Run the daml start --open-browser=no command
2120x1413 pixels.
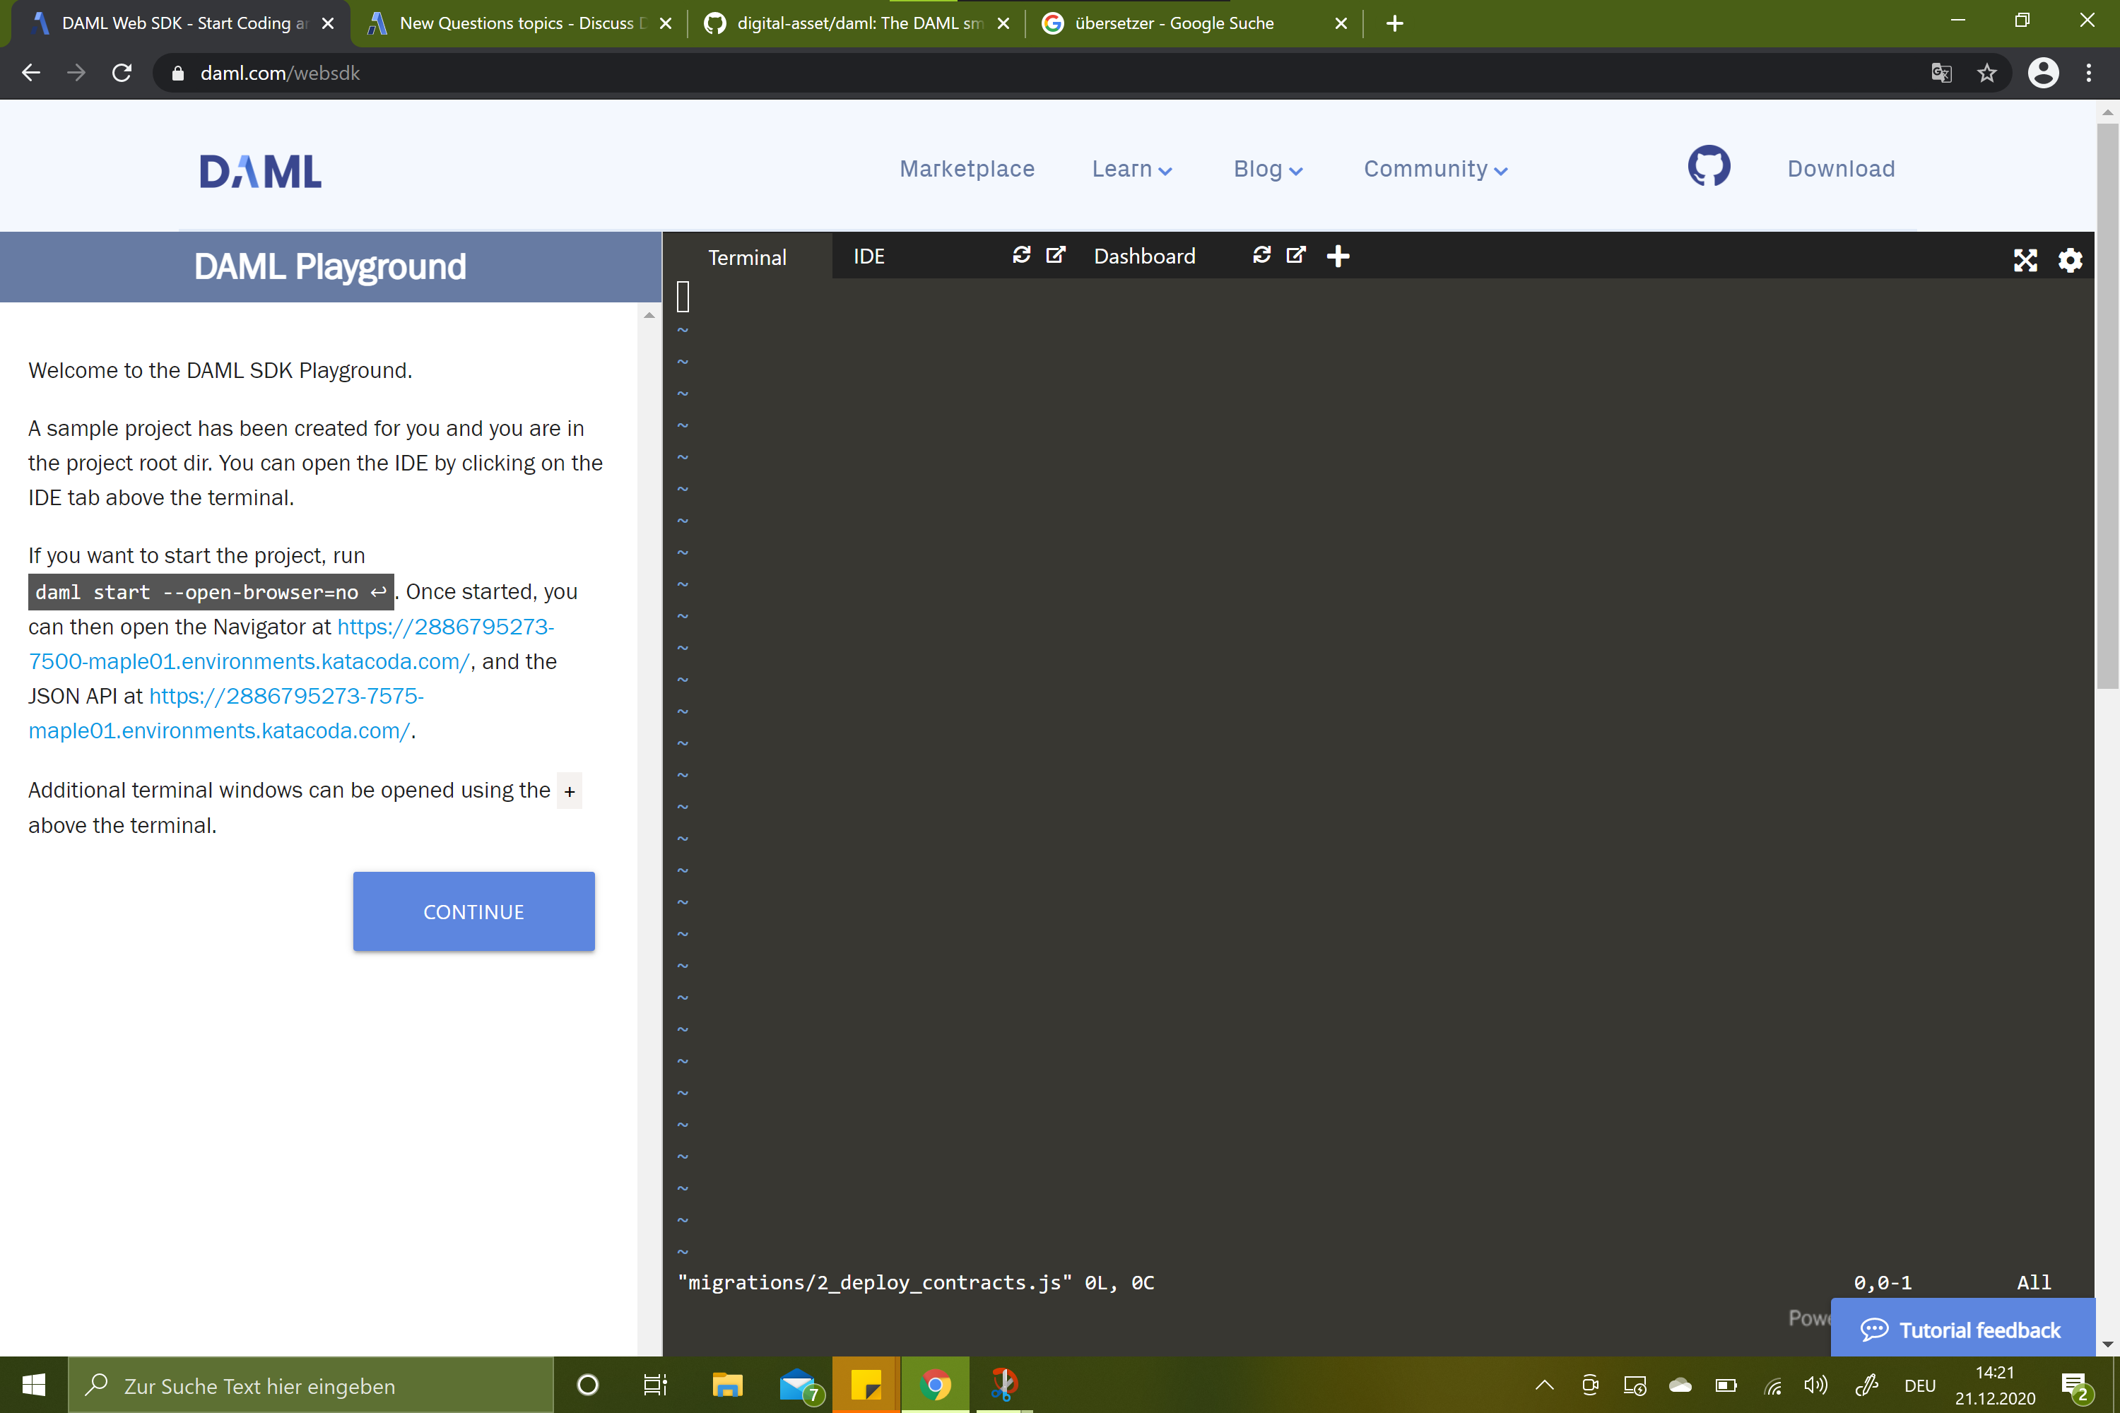pos(211,592)
